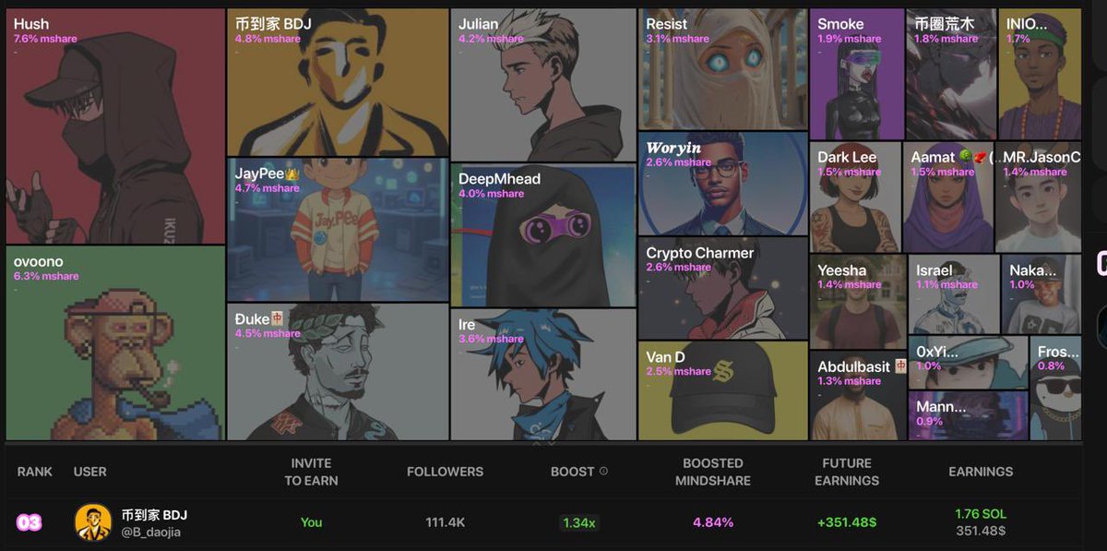Sort by EARNINGS column header
Image resolution: width=1107 pixels, height=551 pixels.
point(981,472)
